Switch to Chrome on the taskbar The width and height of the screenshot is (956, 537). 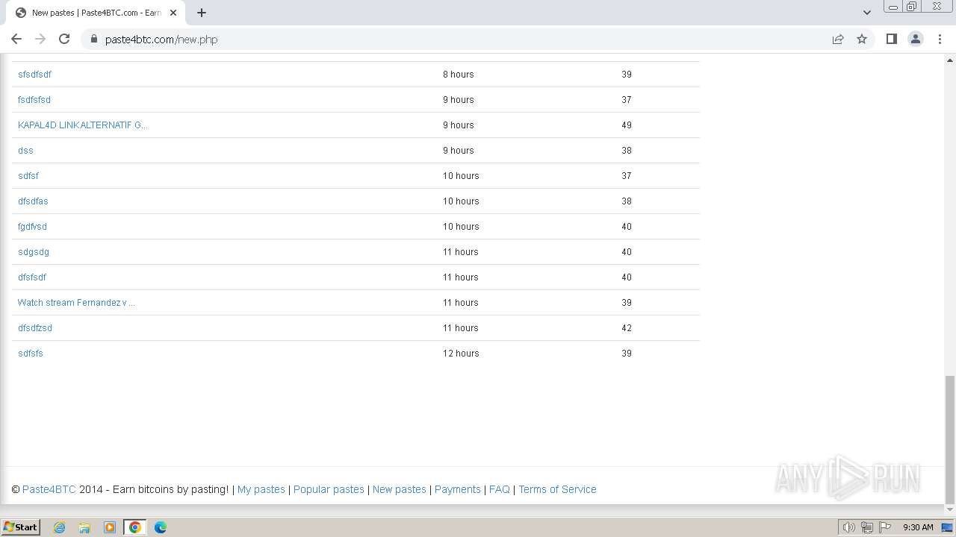135,527
